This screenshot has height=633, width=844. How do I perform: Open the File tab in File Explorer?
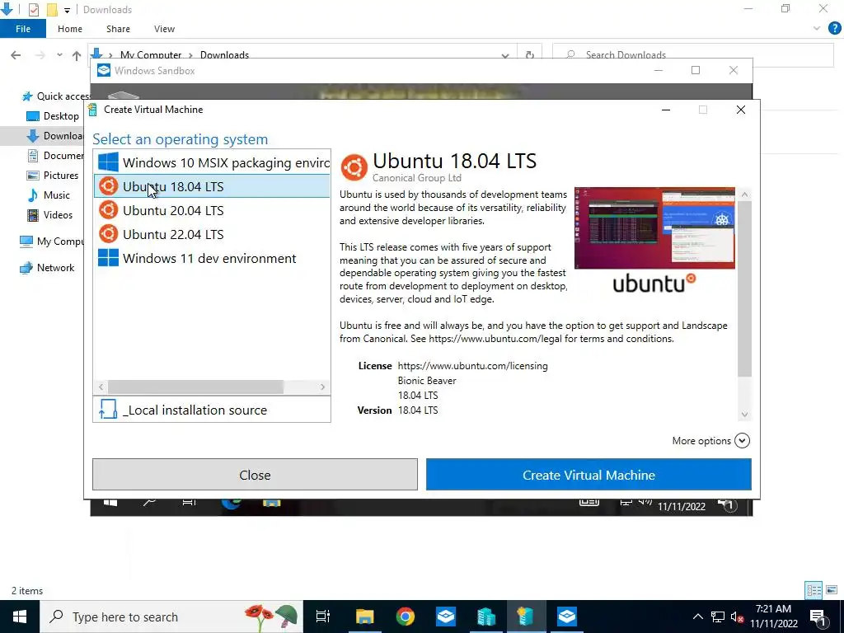click(x=23, y=29)
